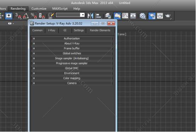Screen dimensions: 196x132
Task: Switch to the Common tab
Action: click(x=38, y=30)
